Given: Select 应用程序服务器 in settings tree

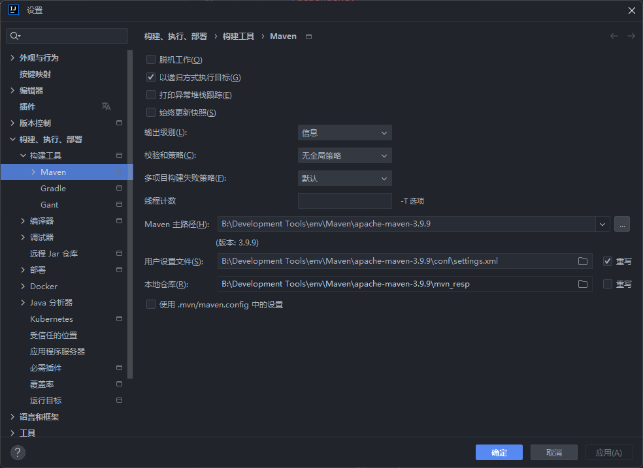Looking at the screenshot, I should click(x=58, y=351).
